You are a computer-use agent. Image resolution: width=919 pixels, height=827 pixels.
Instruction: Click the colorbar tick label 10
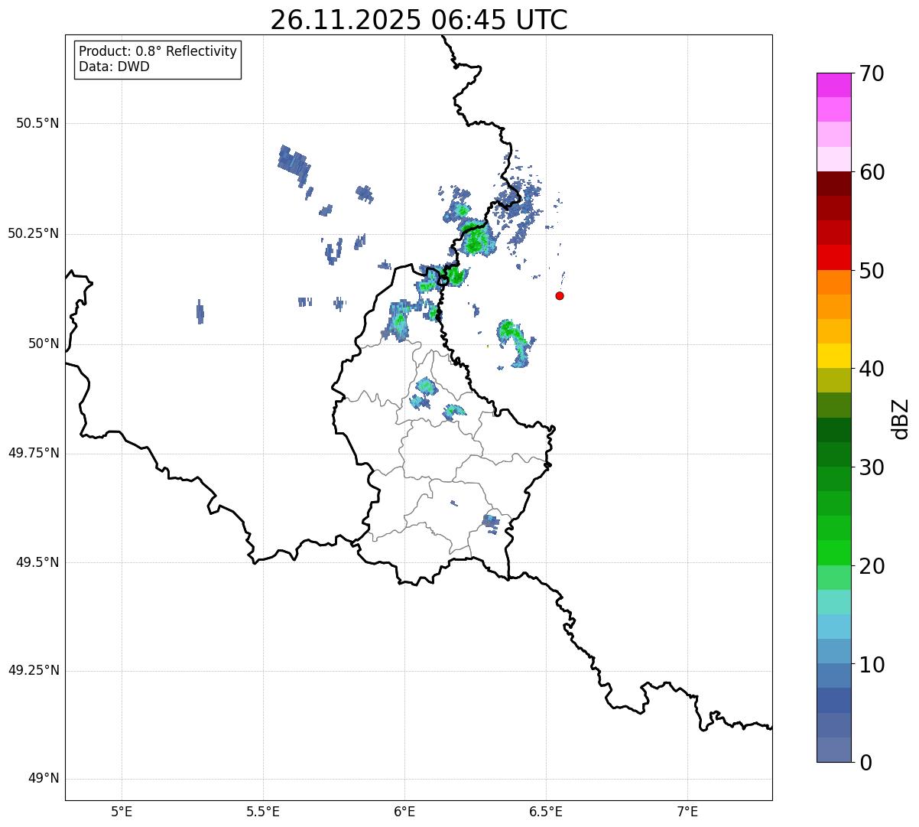[x=872, y=664]
